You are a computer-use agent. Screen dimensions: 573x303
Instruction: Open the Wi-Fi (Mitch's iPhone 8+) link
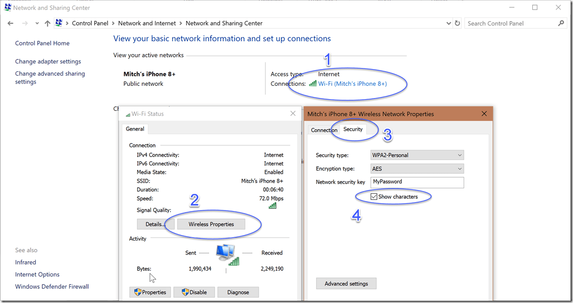point(352,84)
